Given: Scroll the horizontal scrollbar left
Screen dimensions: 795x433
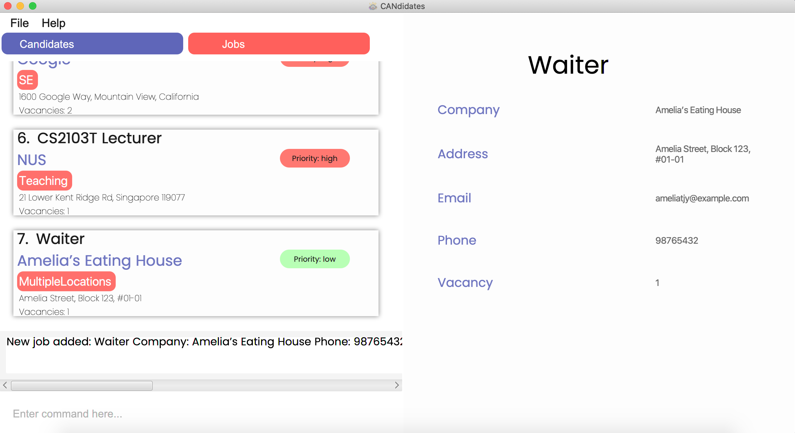Looking at the screenshot, I should pos(5,385).
